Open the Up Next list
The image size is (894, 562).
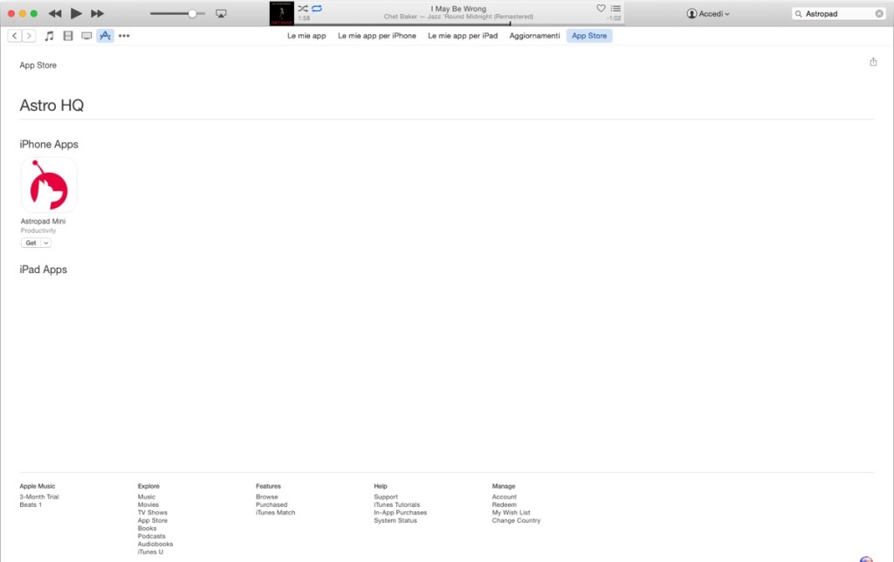615,9
